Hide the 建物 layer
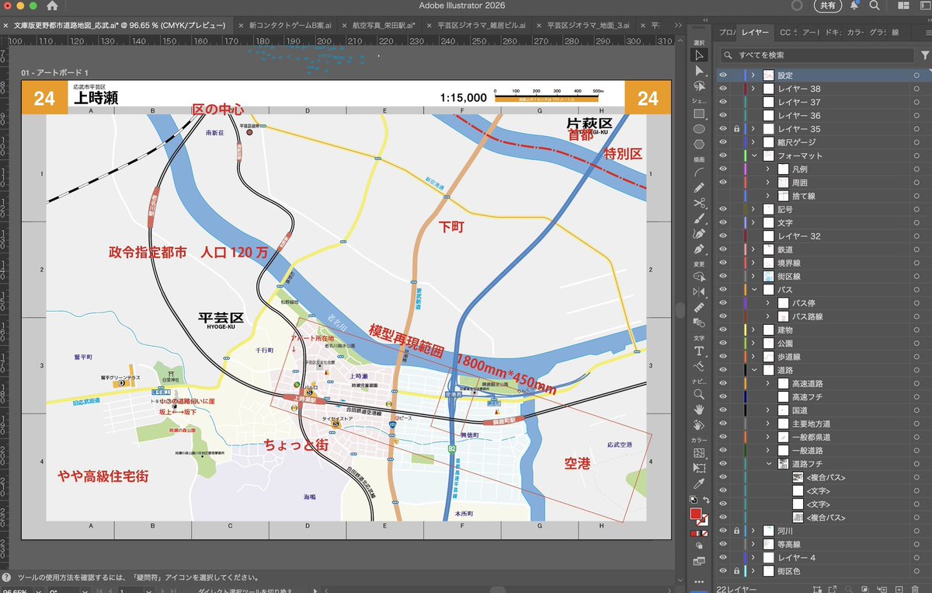 [x=723, y=330]
